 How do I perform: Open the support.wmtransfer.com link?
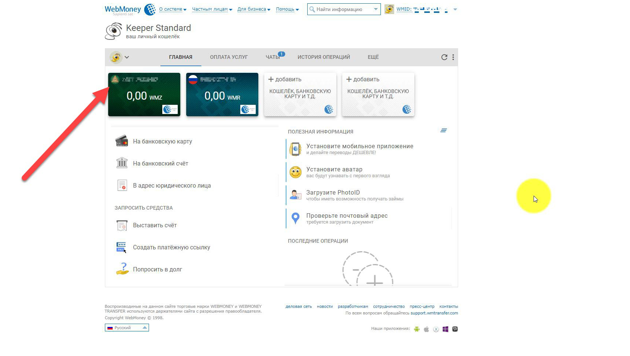coord(434,313)
